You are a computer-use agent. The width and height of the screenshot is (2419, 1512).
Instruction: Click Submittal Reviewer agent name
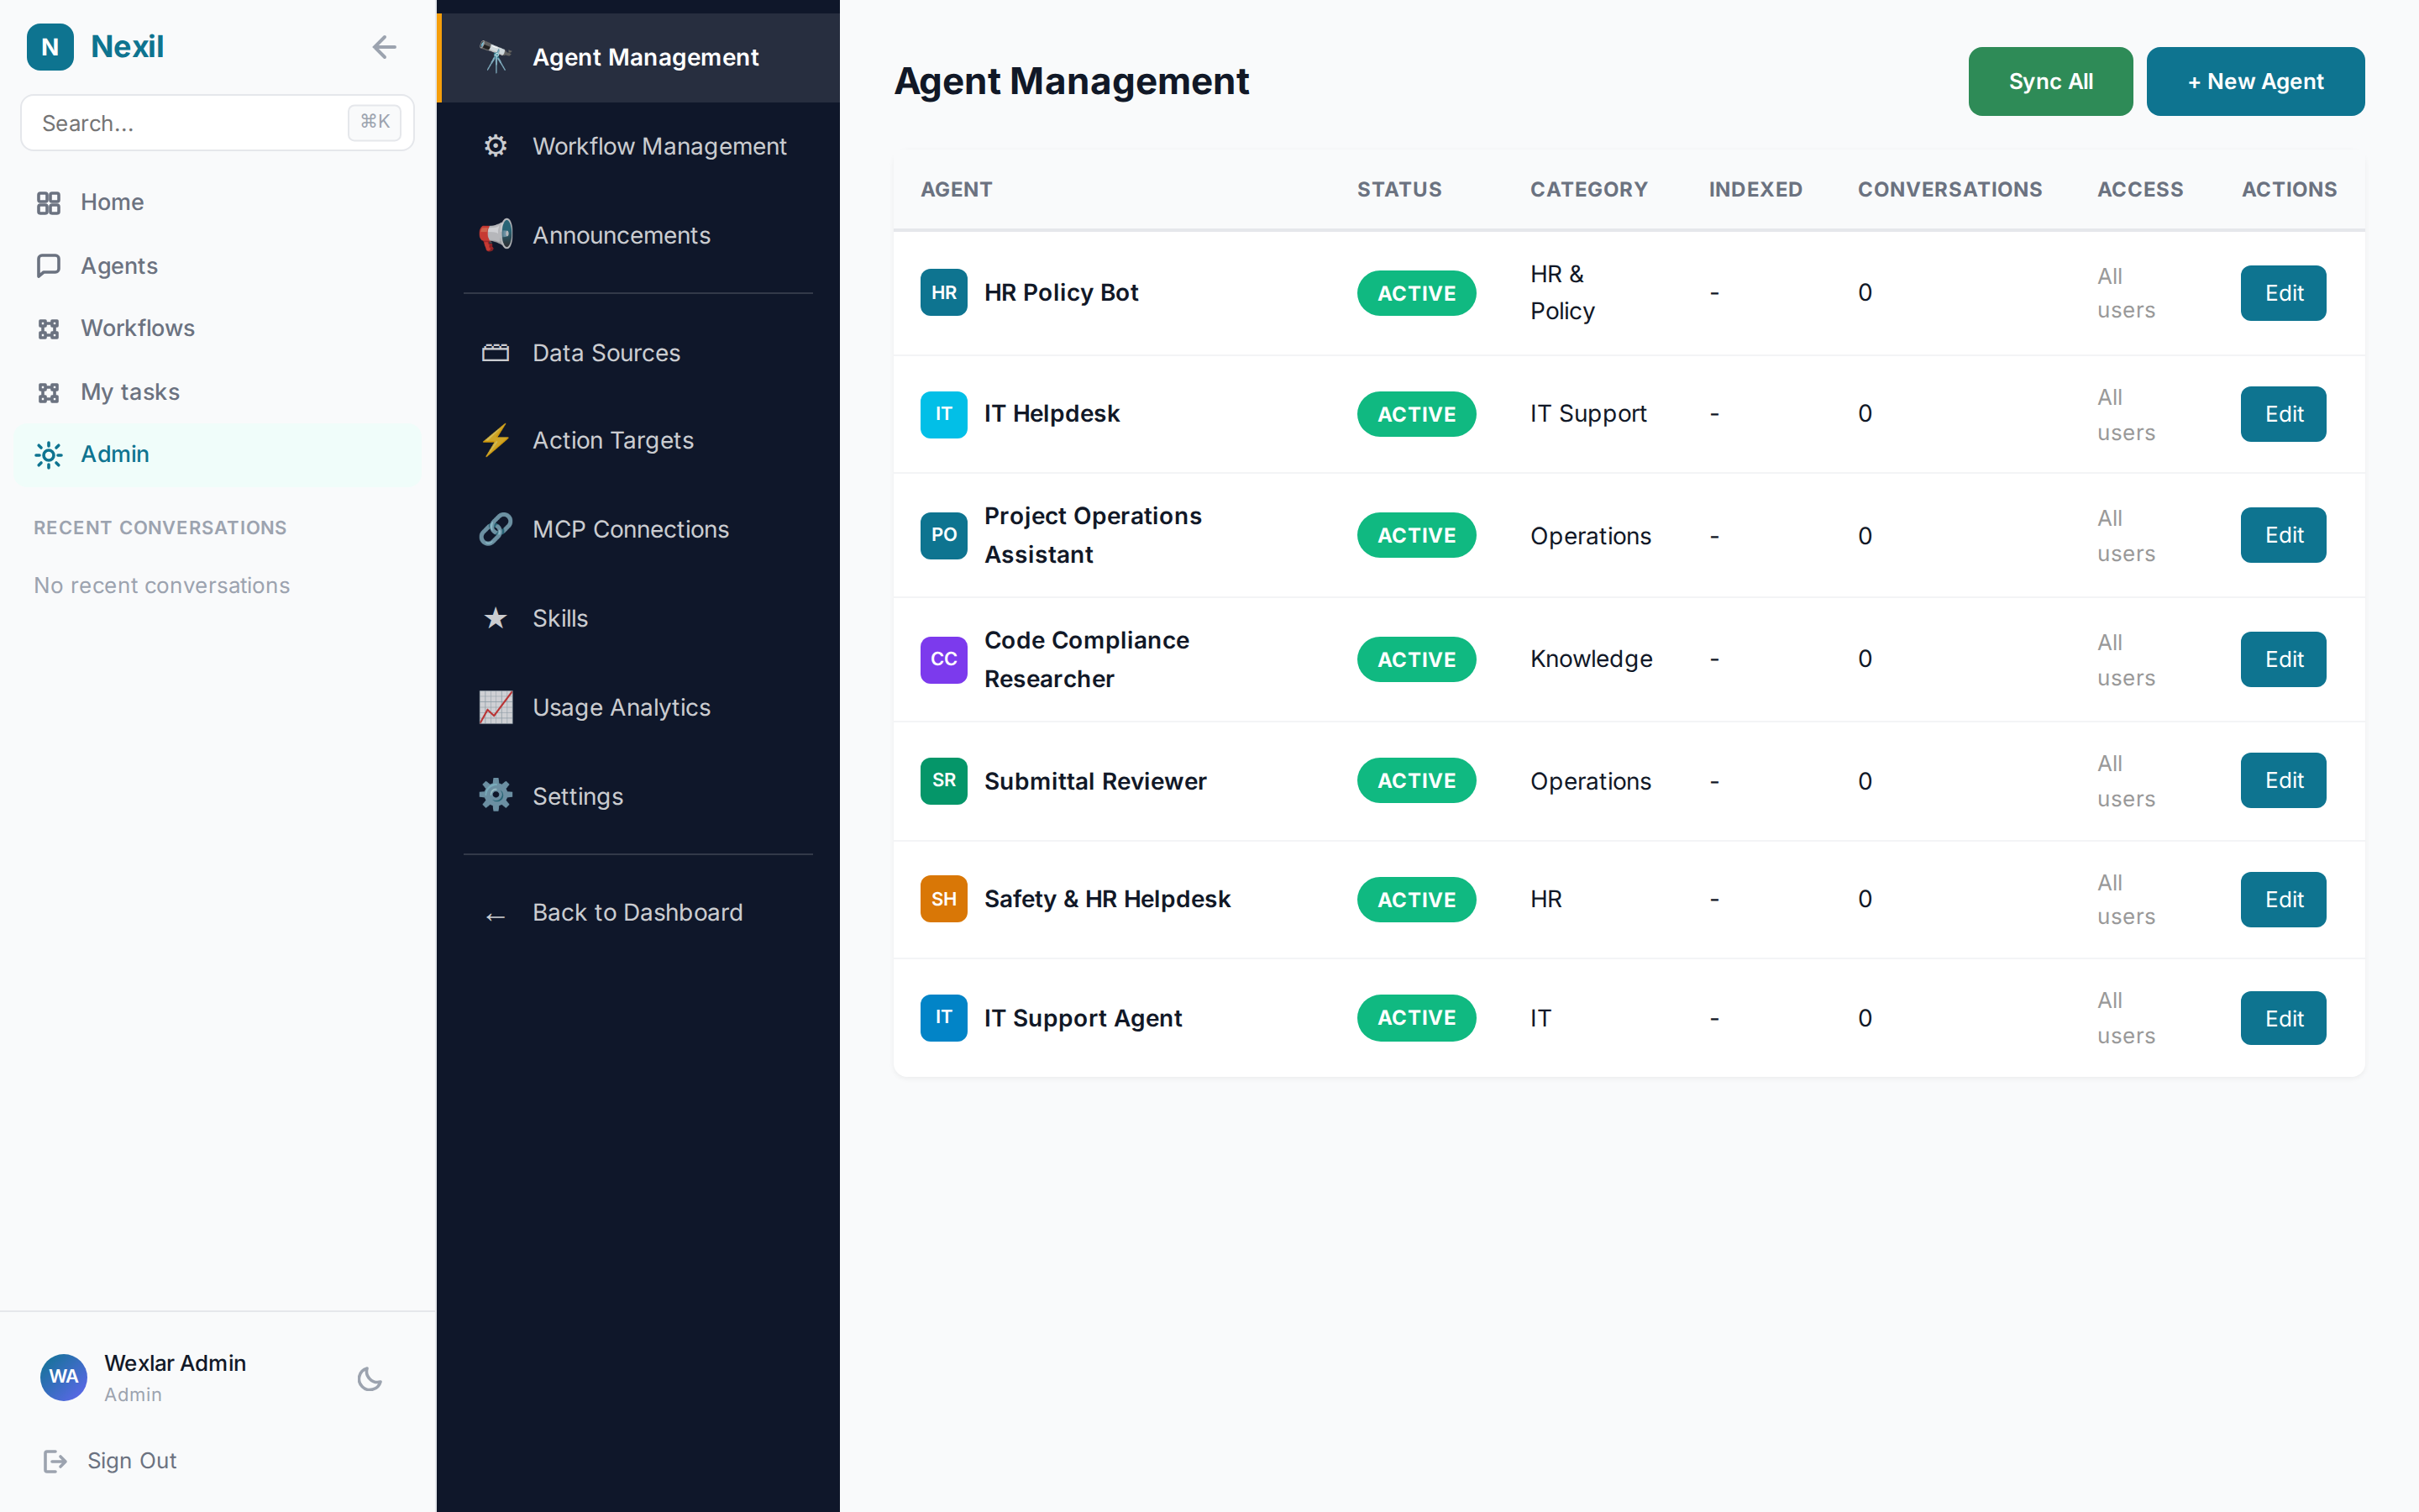[1094, 781]
